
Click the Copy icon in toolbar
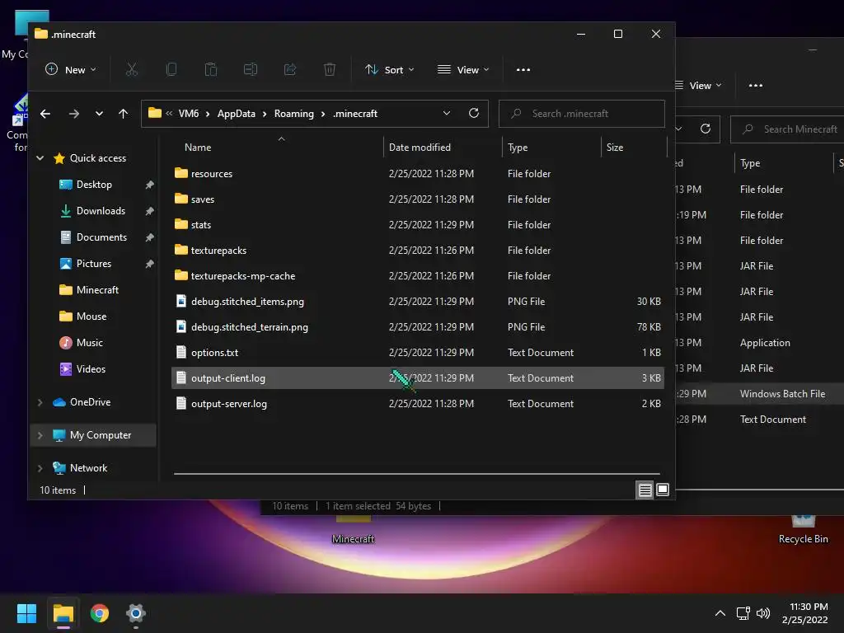pyautogui.click(x=171, y=69)
